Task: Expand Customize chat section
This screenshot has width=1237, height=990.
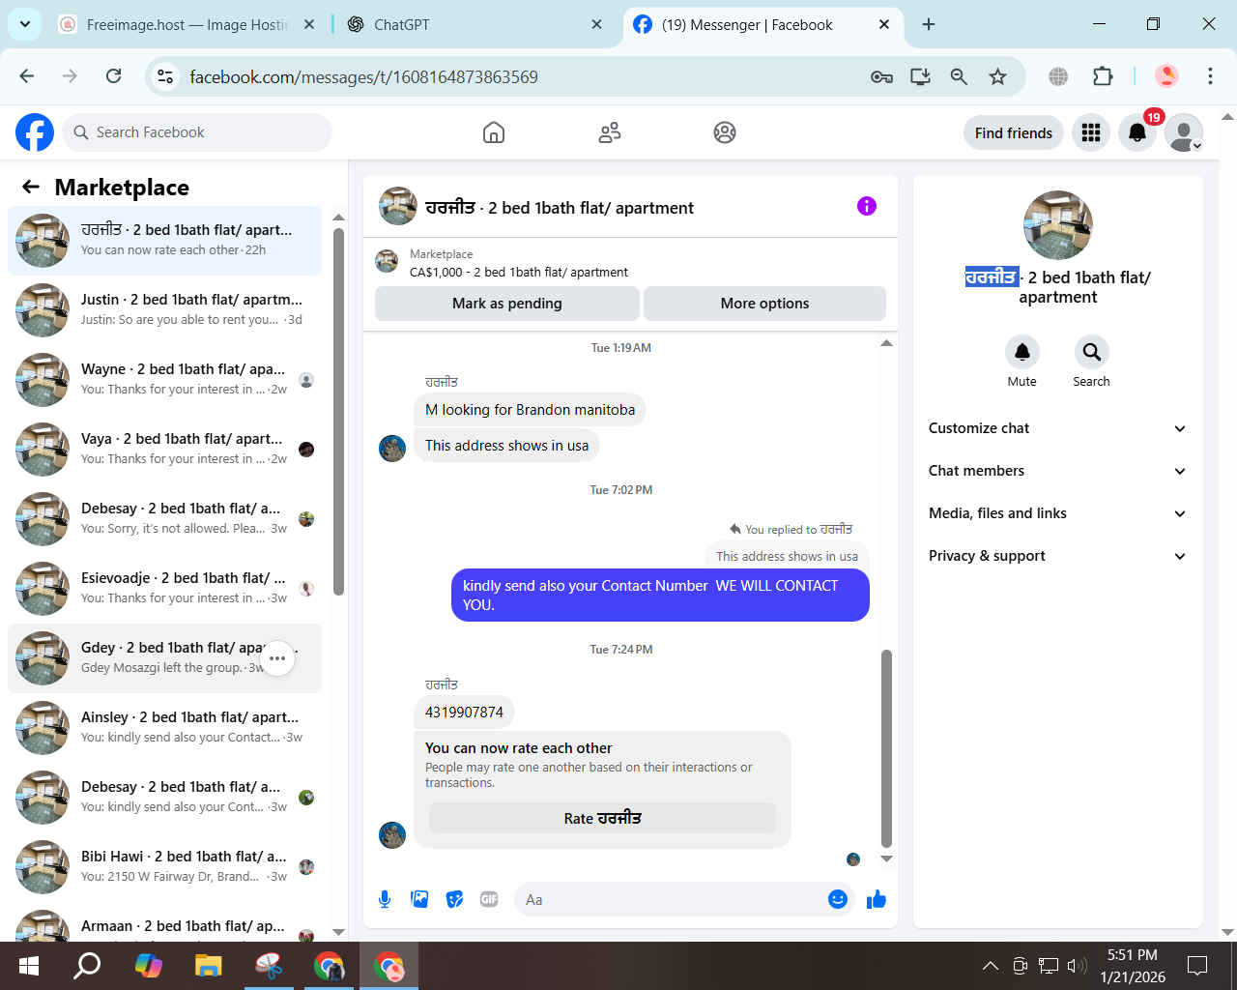Action: click(x=1057, y=428)
